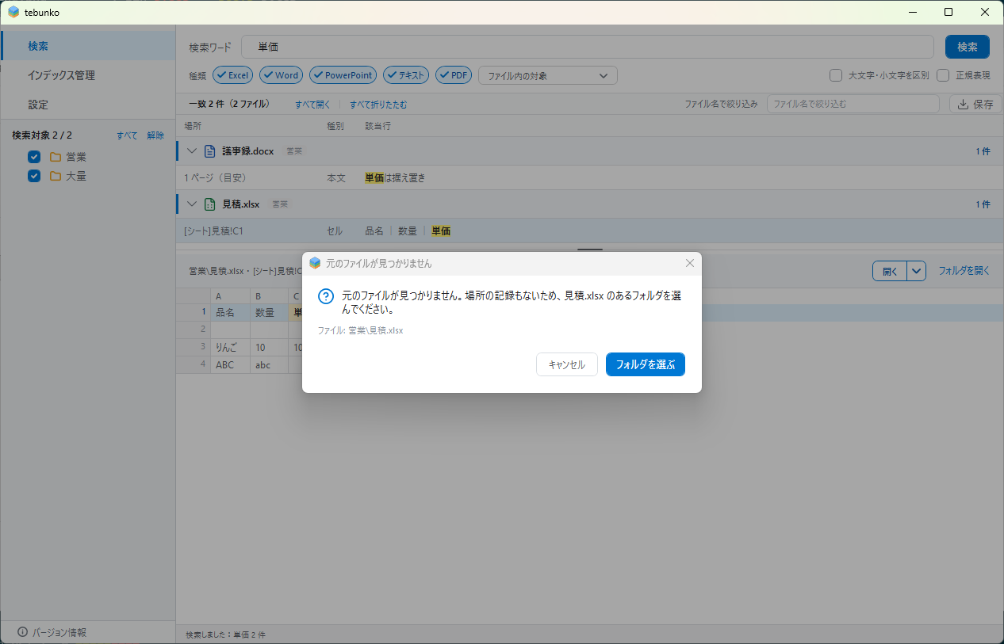Switch to the インデックス管理 sidebar tab
The width and height of the screenshot is (1004, 644).
(x=87, y=75)
